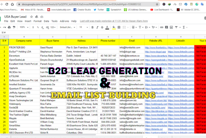Insert a comment
This screenshot has height=138, width=206.
[166, 27]
